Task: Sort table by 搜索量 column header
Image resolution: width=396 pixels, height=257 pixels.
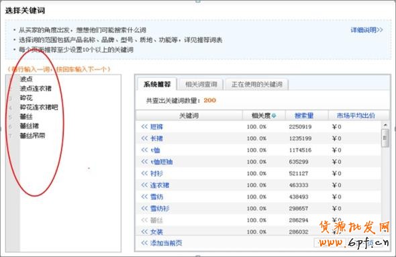Action: pyautogui.click(x=304, y=115)
